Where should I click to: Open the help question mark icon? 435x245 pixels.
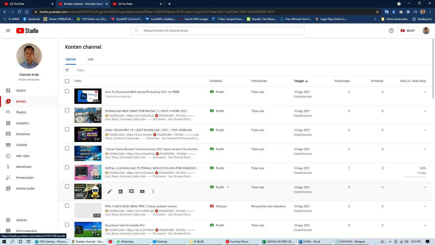pyautogui.click(x=391, y=31)
